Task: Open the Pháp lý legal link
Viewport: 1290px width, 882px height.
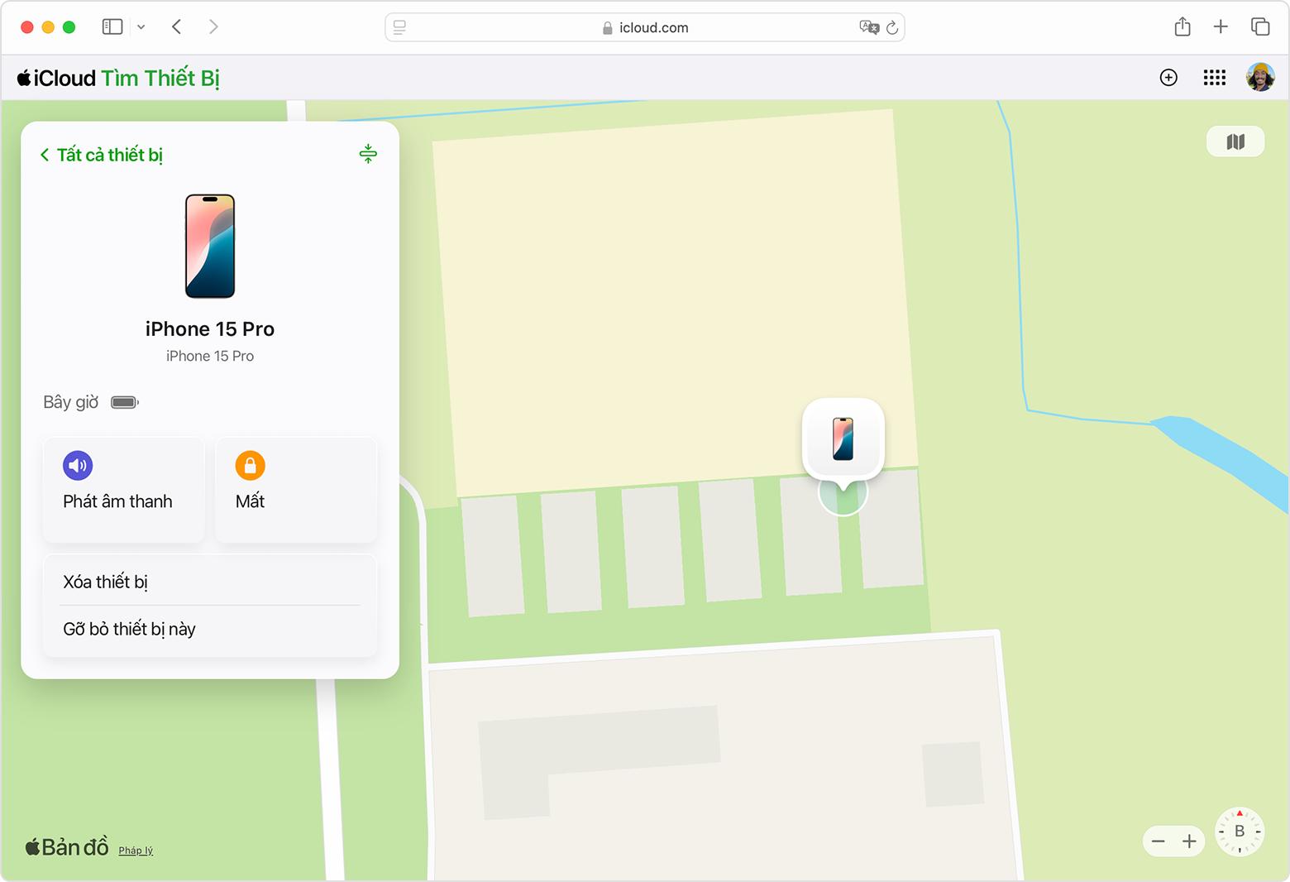Action: 136,851
